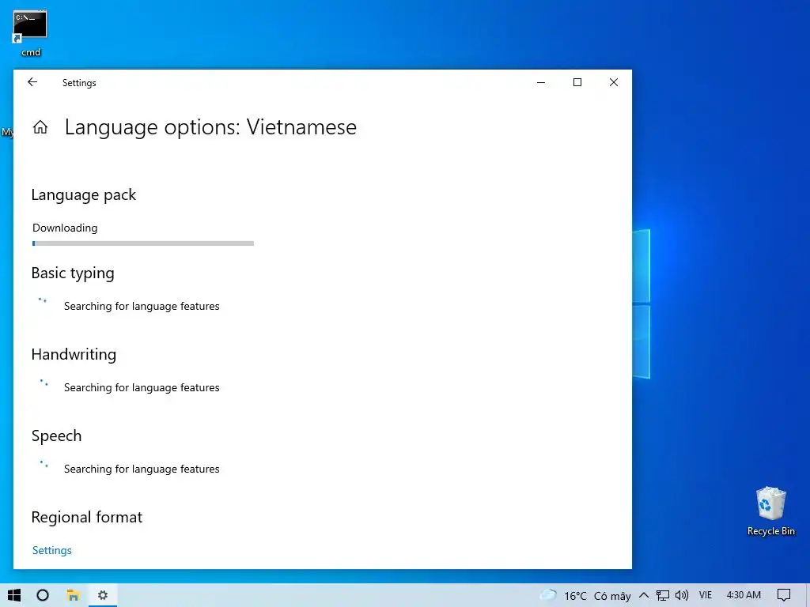Maximize the Settings window
The image size is (810, 607).
click(577, 82)
